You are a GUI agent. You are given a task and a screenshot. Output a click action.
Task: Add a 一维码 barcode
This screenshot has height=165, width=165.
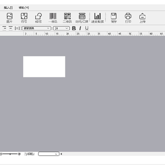pyautogui.click(x=53, y=18)
